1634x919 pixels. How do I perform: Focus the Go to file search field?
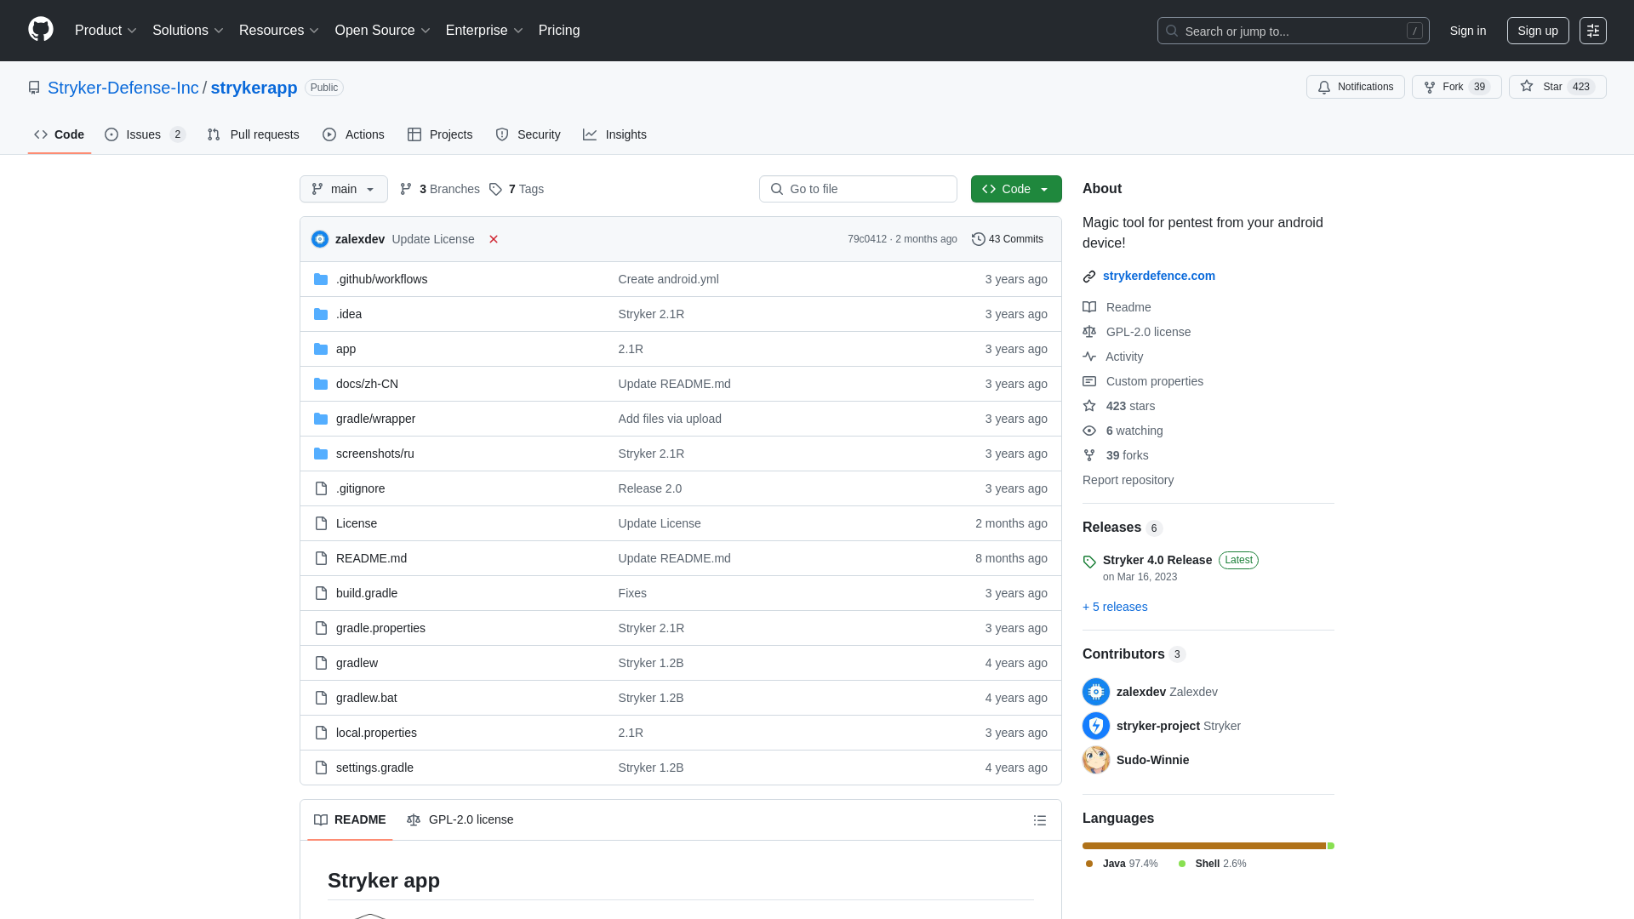[858, 189]
